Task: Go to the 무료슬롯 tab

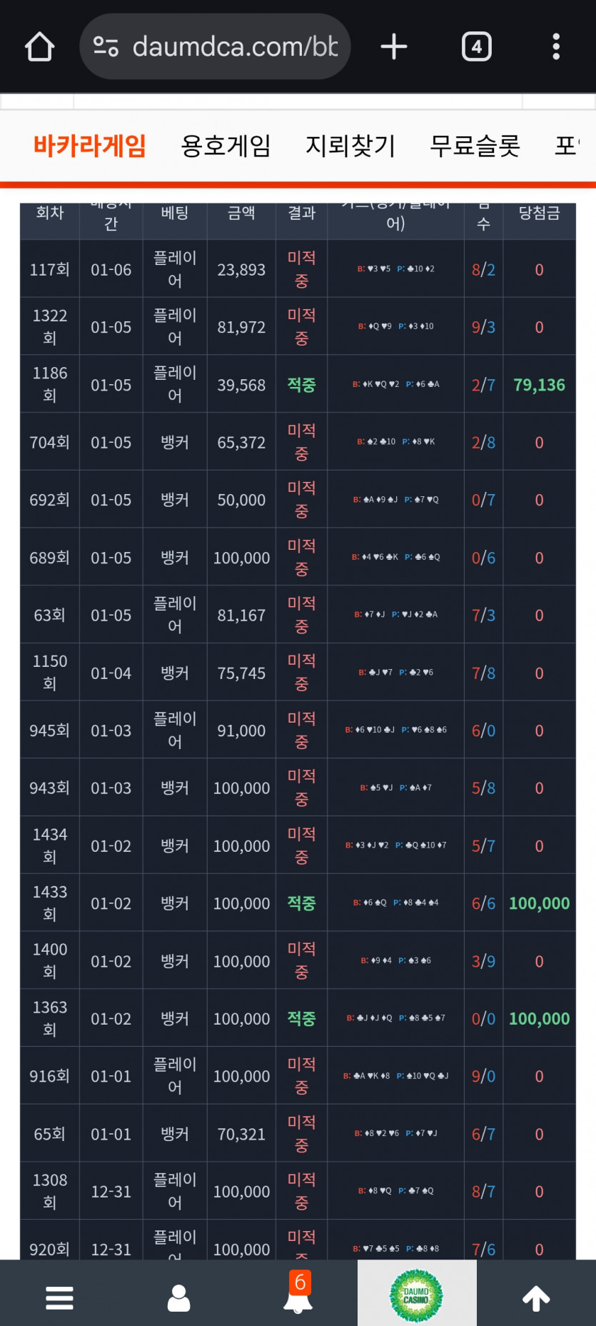Action: [475, 146]
